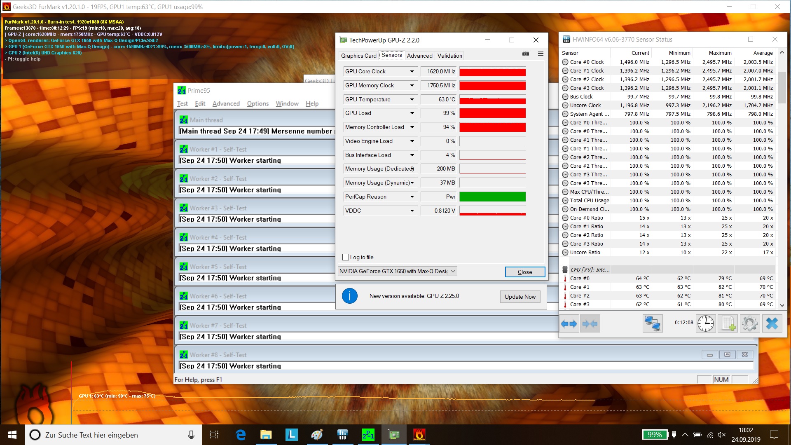Toggle Core #0 Clock sensor circle icon
The width and height of the screenshot is (791, 445).
pyautogui.click(x=565, y=62)
